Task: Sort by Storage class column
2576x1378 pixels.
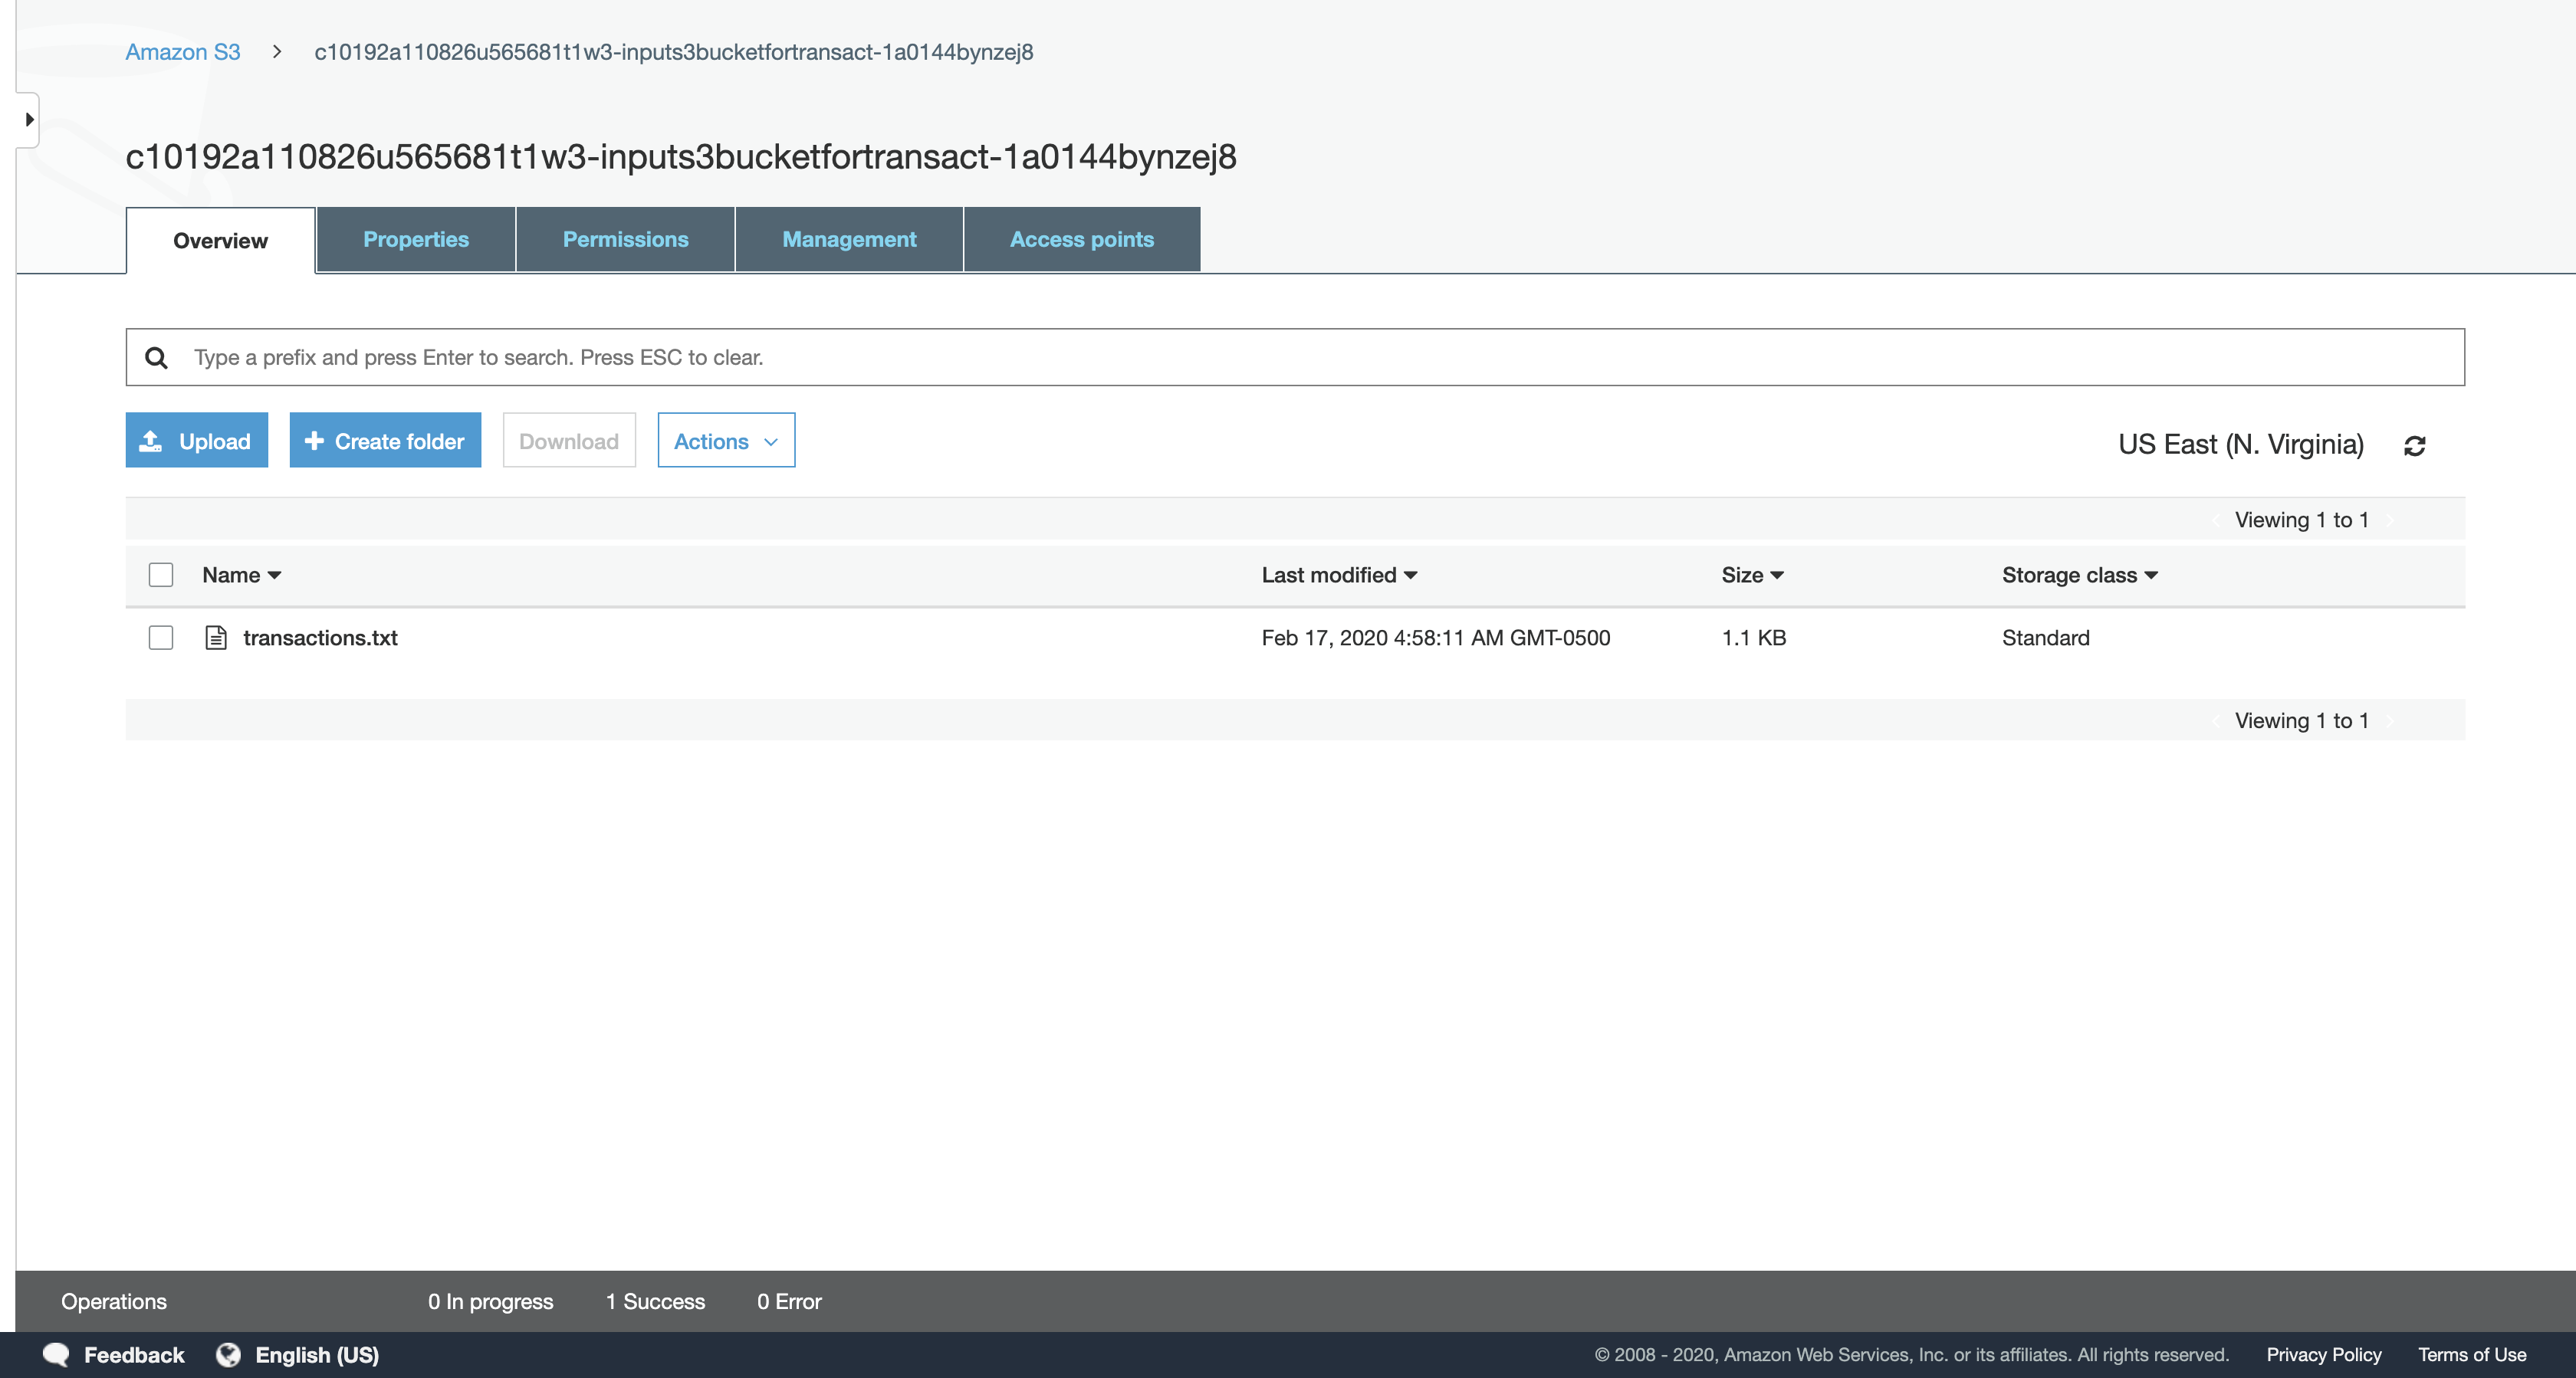Action: point(2079,575)
